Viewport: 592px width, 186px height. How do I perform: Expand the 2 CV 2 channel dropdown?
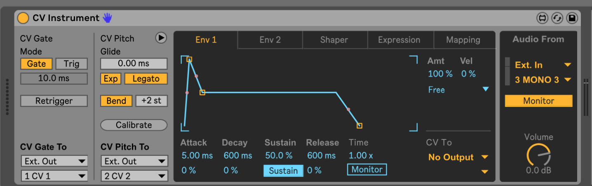click(x=134, y=176)
